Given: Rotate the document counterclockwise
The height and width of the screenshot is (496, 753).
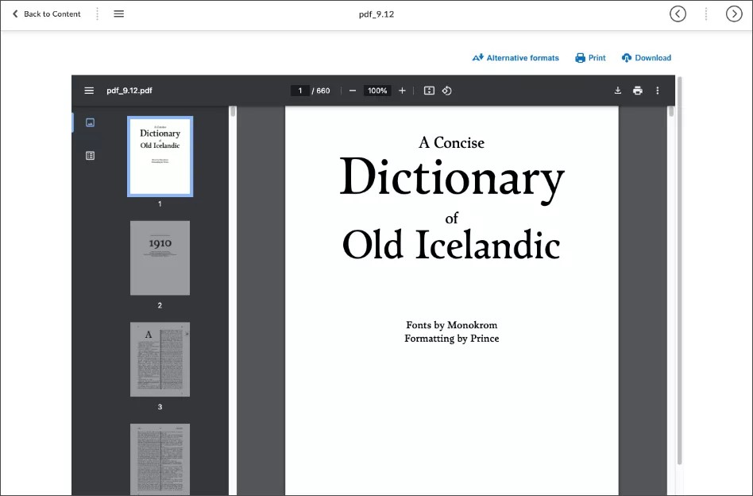Looking at the screenshot, I should click(447, 91).
